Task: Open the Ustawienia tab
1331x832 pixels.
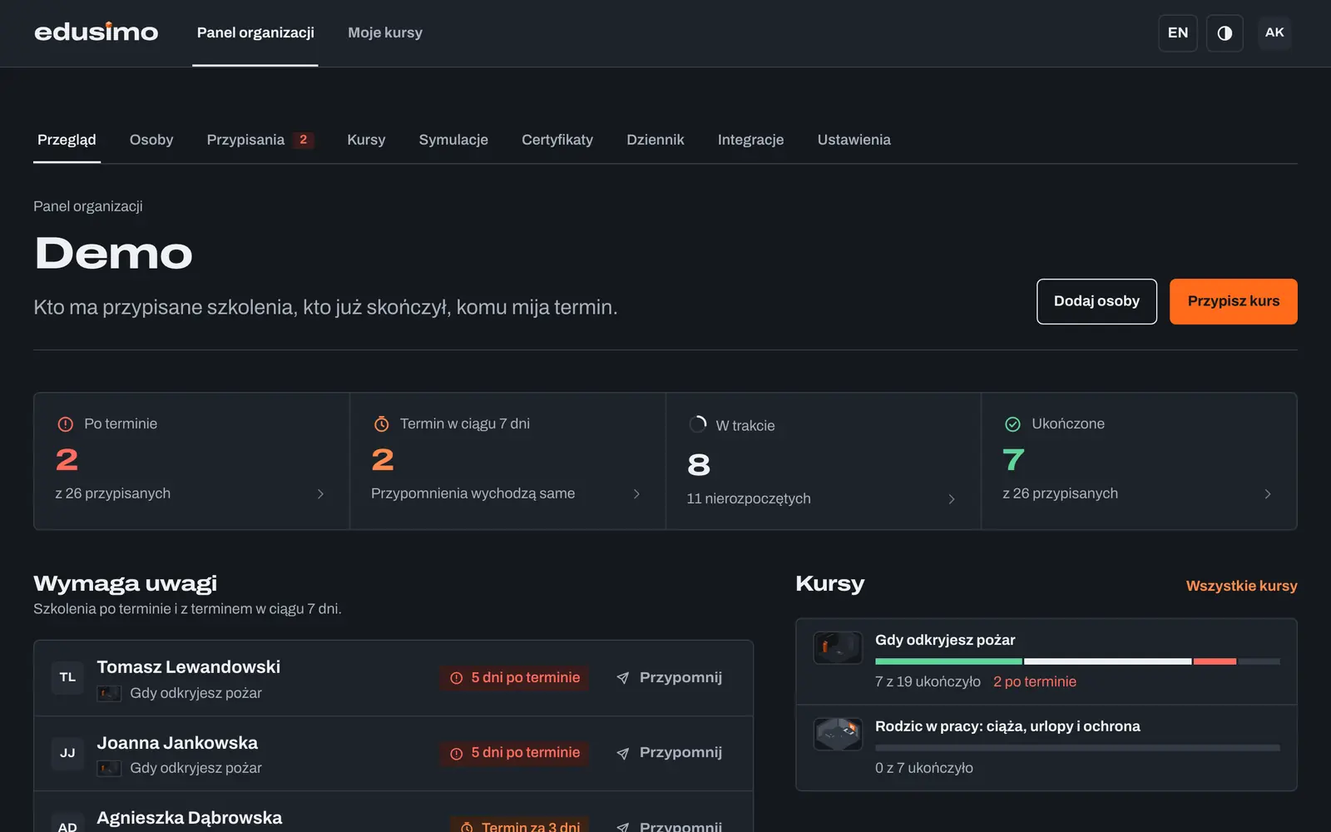Action: (854, 140)
